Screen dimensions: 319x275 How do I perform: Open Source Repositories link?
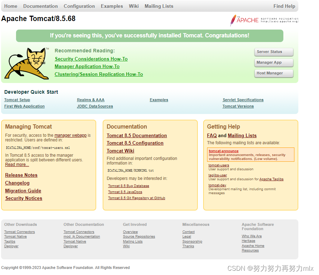point(139,237)
